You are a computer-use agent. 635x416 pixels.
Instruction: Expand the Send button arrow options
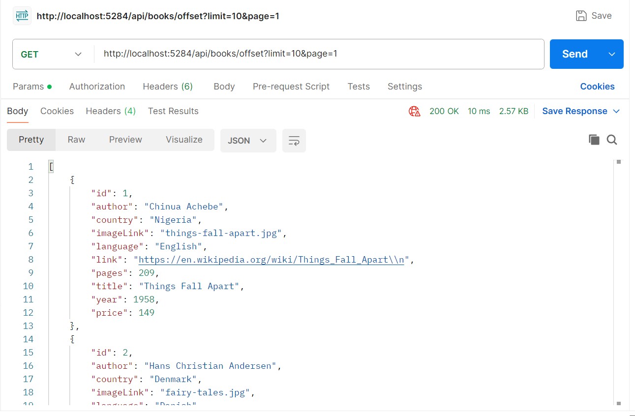click(612, 54)
